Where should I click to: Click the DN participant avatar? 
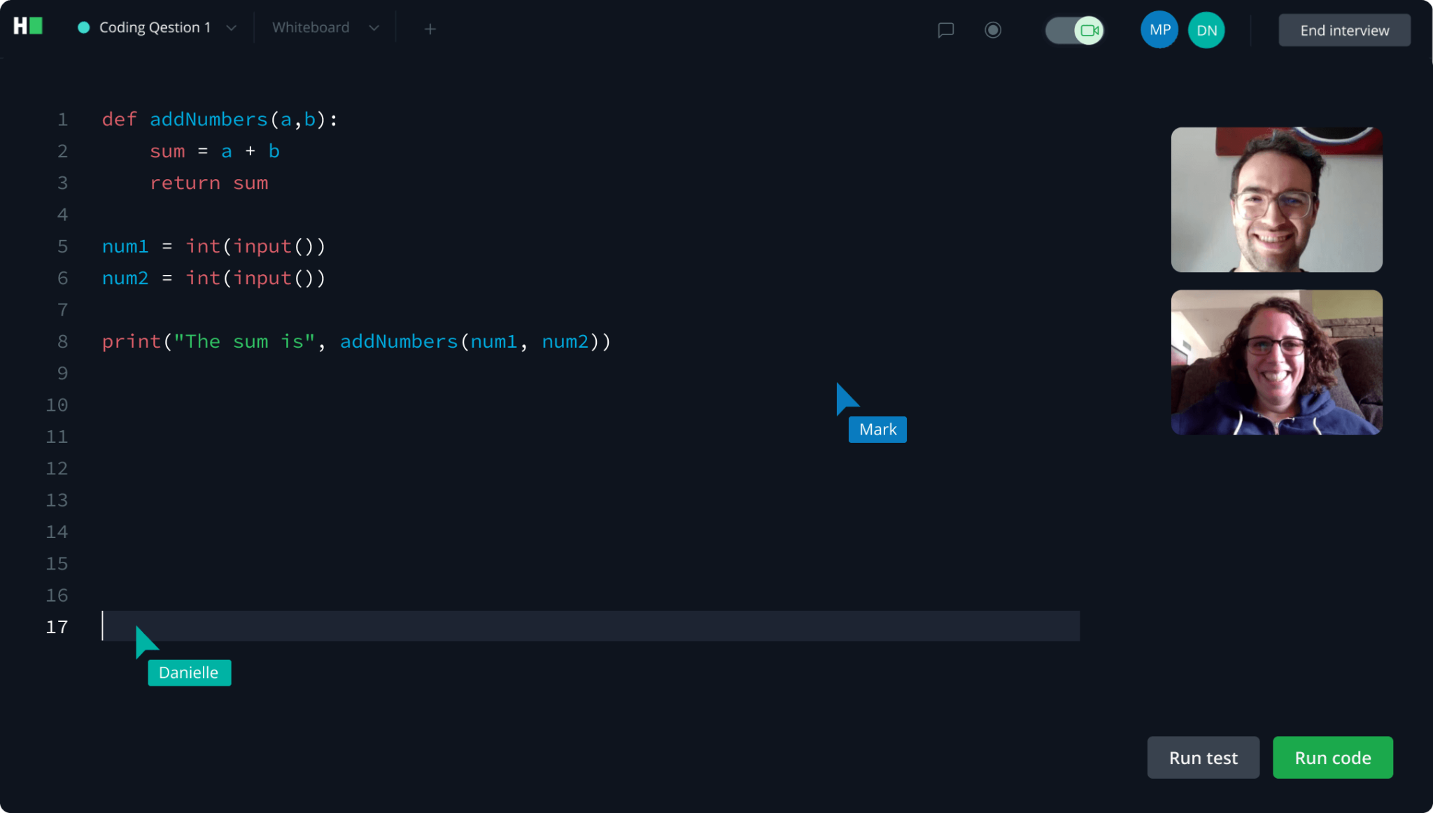click(x=1206, y=29)
